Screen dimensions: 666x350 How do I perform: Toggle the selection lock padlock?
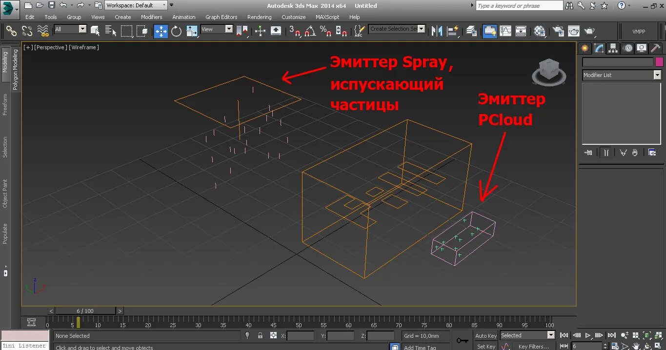(260, 335)
